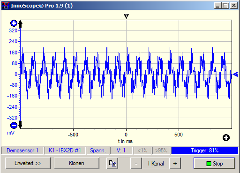Stop the measurement with Stop button
Image resolution: width=240 pixels, height=173 pixels.
[x=214, y=164]
